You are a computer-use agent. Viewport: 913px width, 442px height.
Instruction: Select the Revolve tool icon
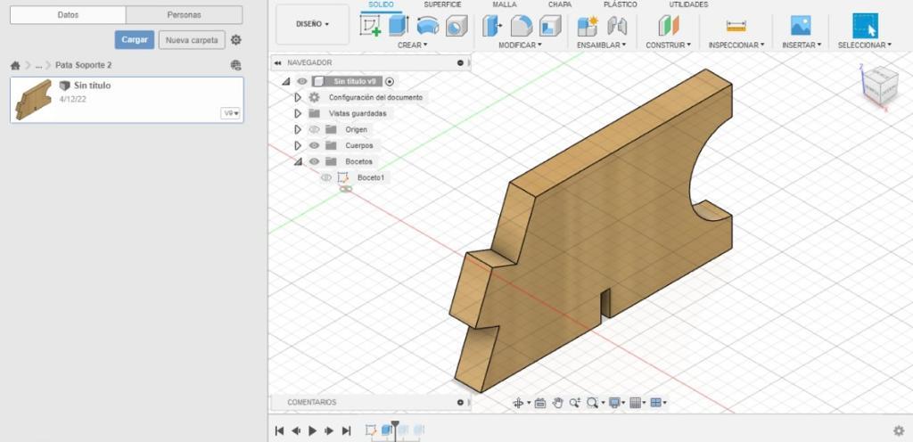pos(428,26)
